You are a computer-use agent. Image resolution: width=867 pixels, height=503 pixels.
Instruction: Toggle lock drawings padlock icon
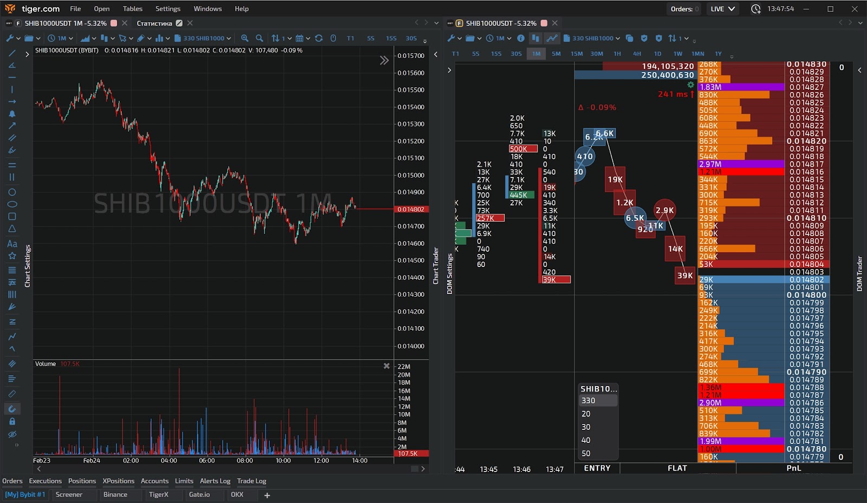12,421
